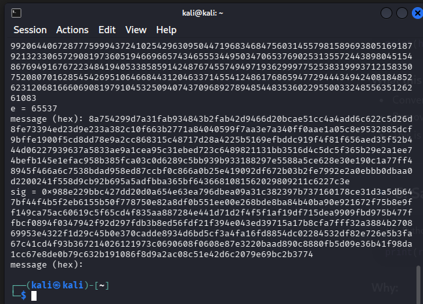Open the View menu

(136, 30)
